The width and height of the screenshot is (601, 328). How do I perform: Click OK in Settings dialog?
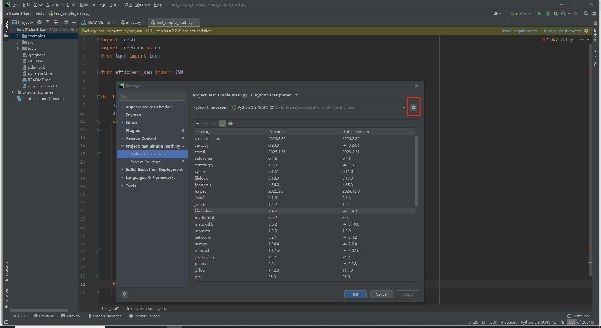tap(355, 294)
